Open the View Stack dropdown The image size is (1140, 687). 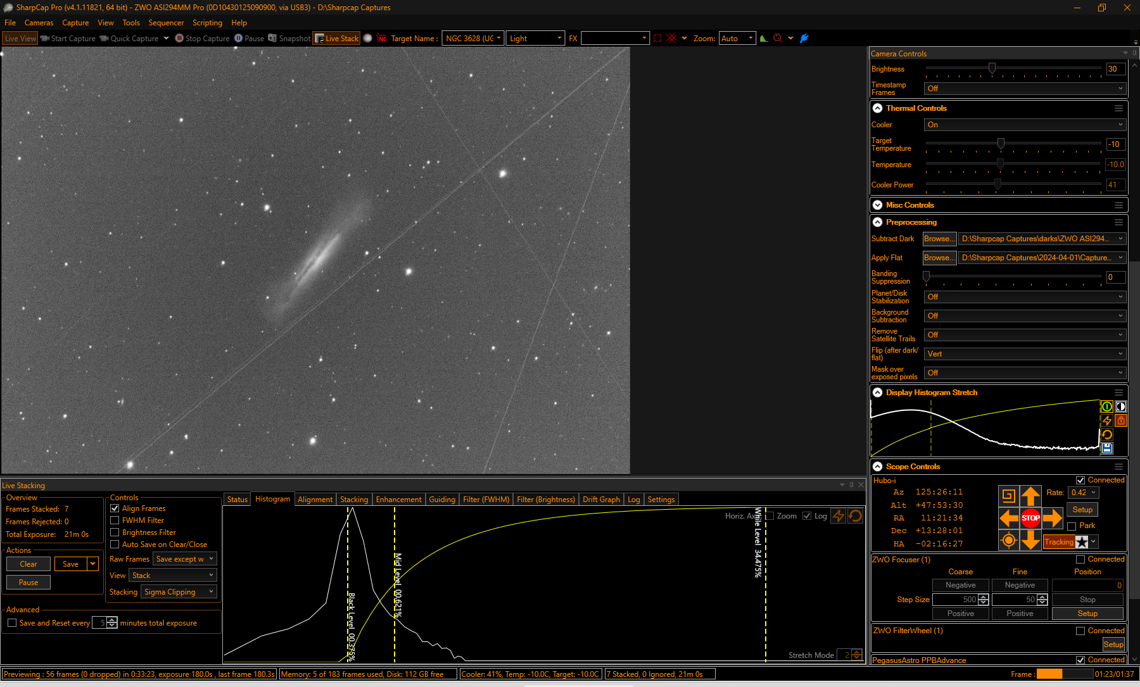[173, 576]
